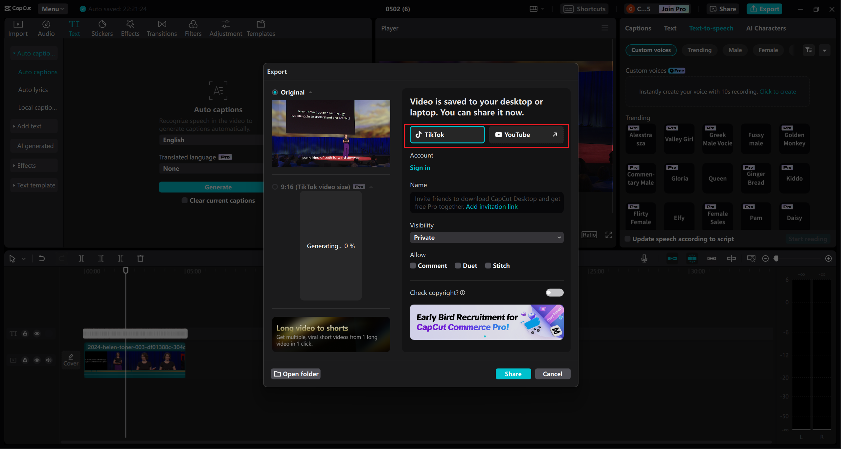841x449 pixels.
Task: Click the timeline zoom slider handle
Action: coord(776,259)
